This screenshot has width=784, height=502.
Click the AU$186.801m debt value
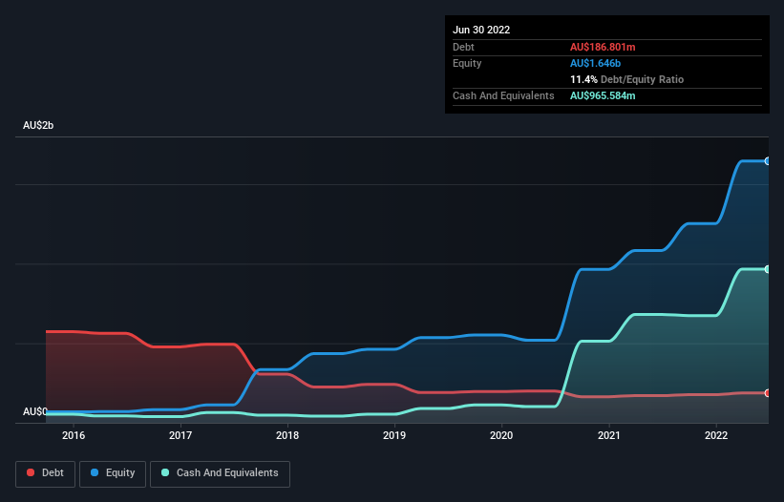click(x=603, y=47)
